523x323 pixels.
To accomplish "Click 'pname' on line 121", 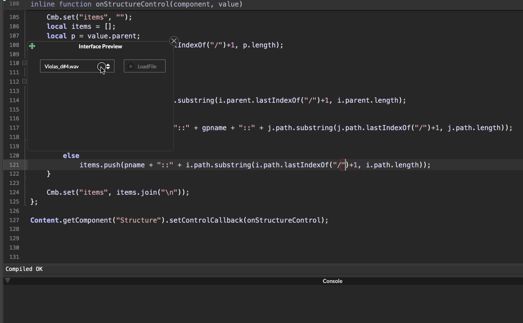I will [134, 165].
